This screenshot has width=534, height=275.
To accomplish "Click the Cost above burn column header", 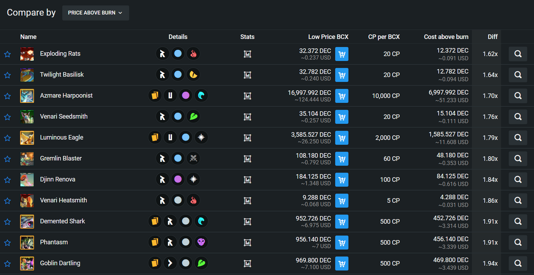I will coord(446,37).
